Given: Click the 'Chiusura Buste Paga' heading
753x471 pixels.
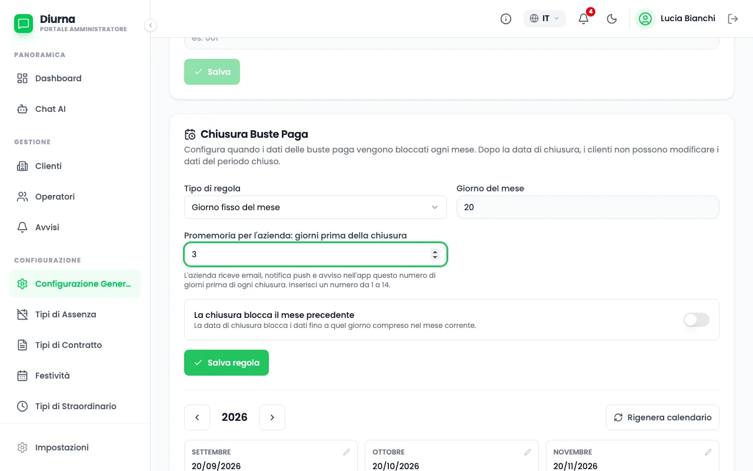Looking at the screenshot, I should pyautogui.click(x=254, y=134).
